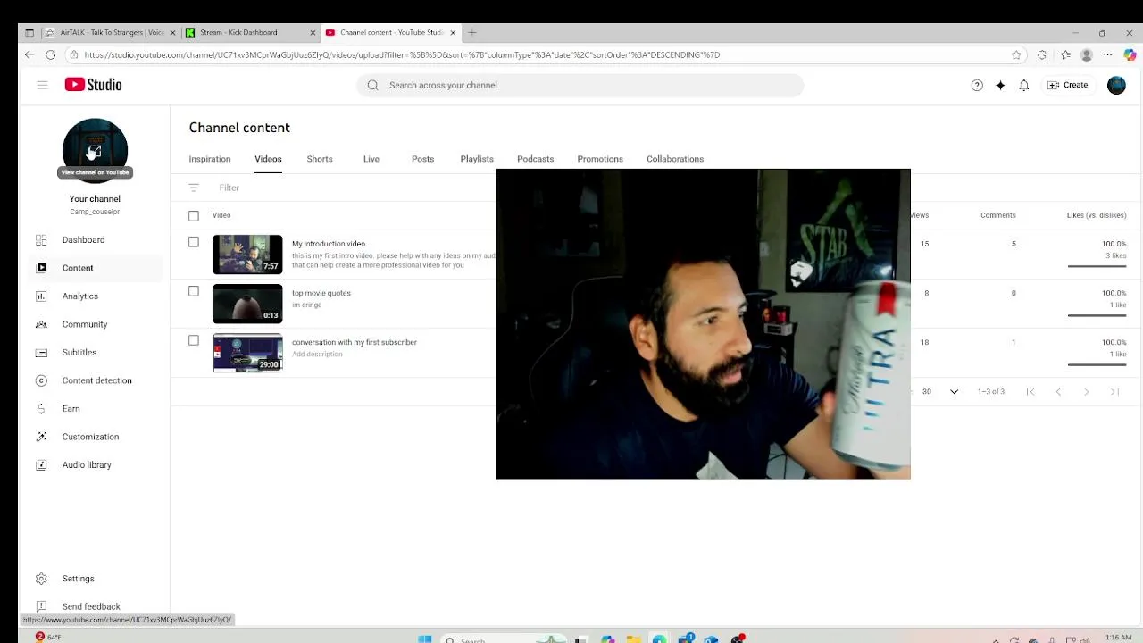Open a new browser tab
This screenshot has width=1143, height=643.
[472, 32]
